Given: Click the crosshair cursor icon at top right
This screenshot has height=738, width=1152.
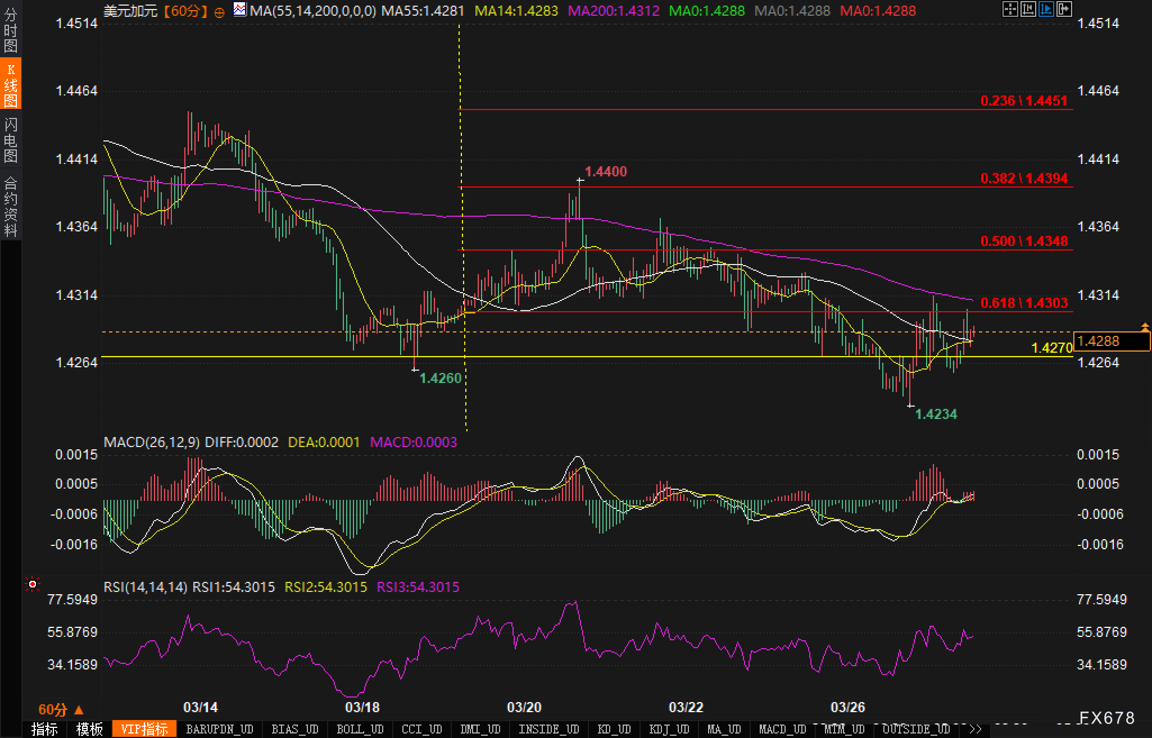Looking at the screenshot, I should click(1010, 9).
